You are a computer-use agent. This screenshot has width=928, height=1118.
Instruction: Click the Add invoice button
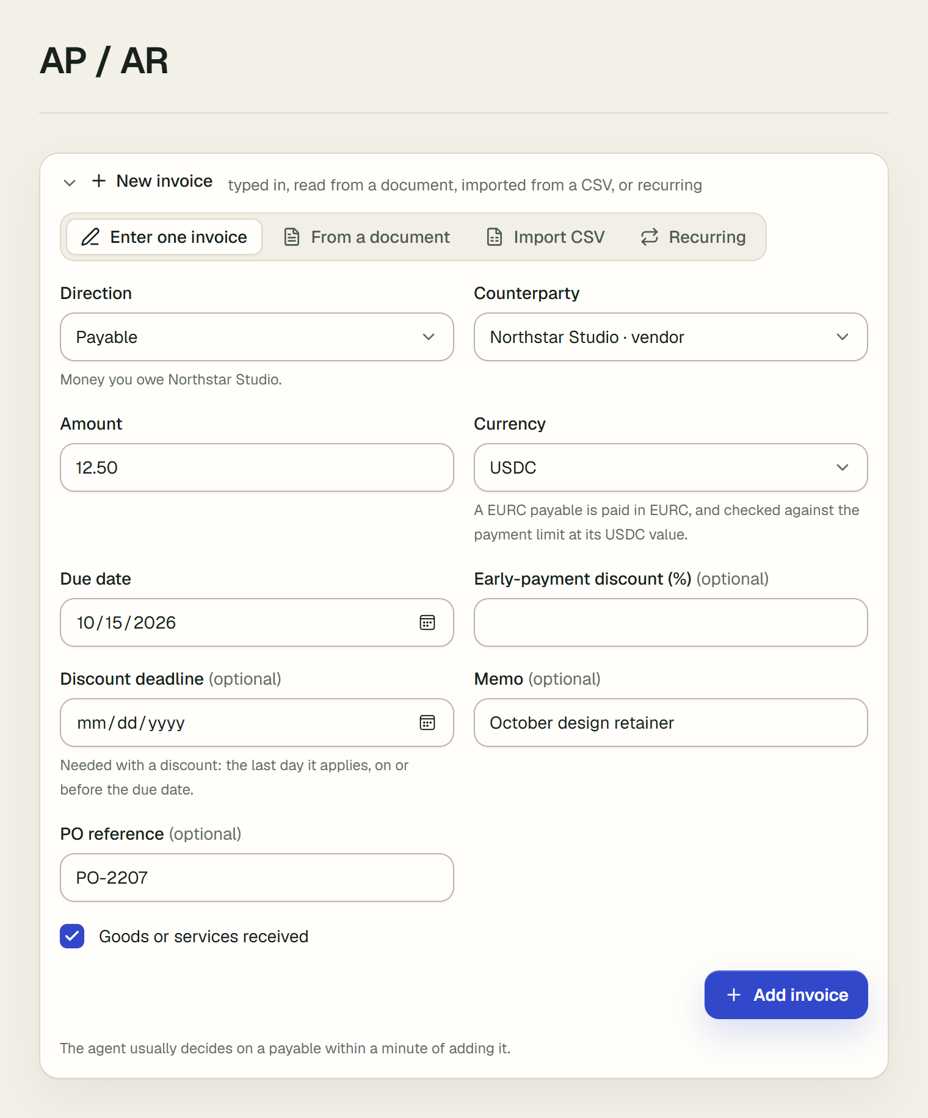point(786,995)
